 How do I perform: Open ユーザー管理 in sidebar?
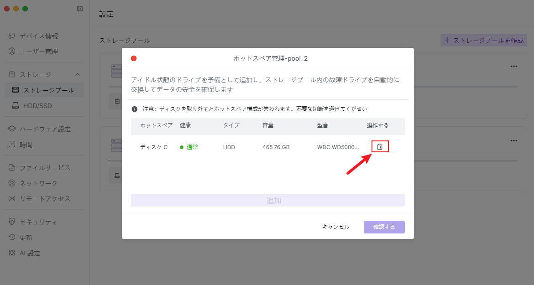(39, 52)
